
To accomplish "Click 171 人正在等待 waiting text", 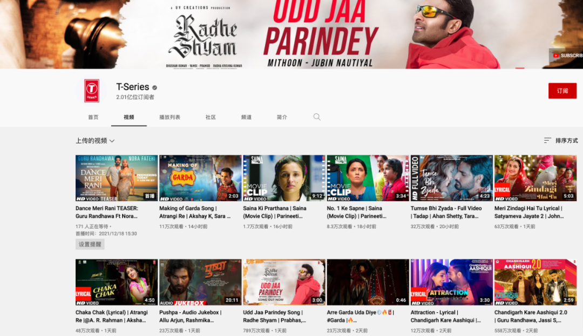I will click(x=91, y=227).
